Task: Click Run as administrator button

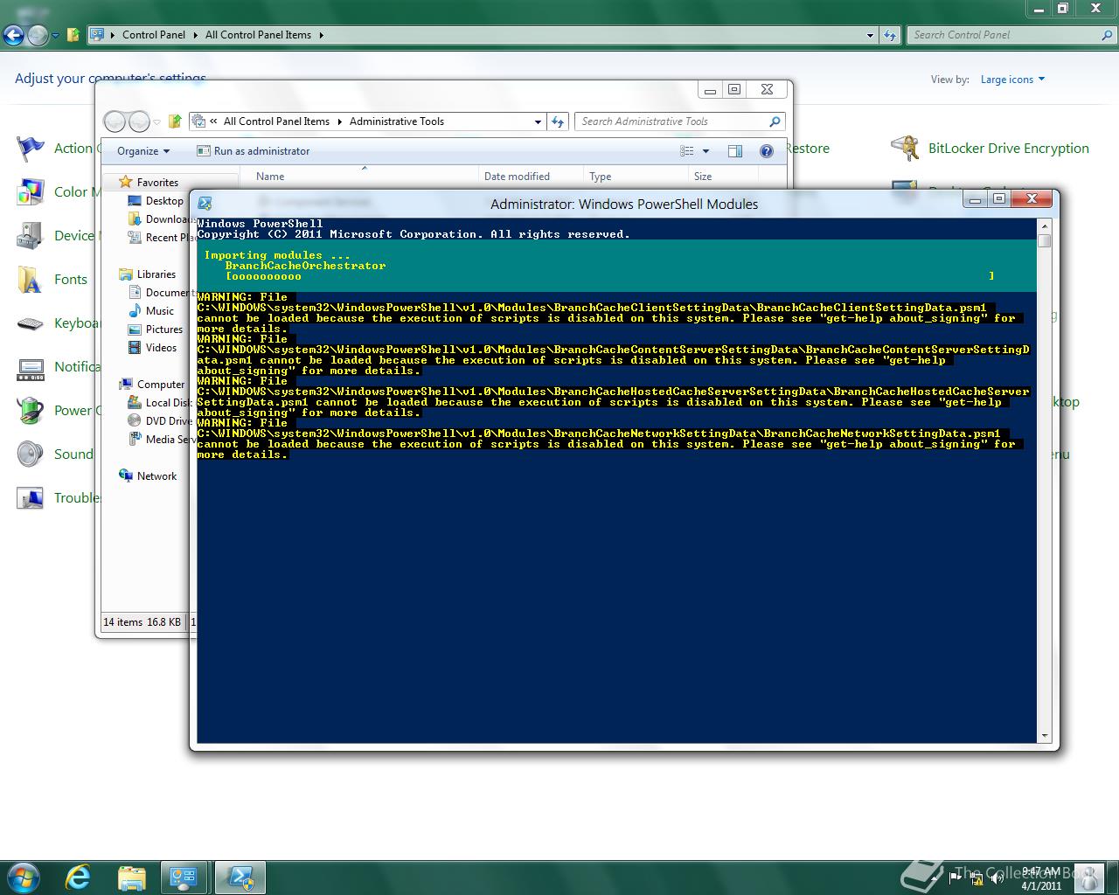Action: point(254,151)
